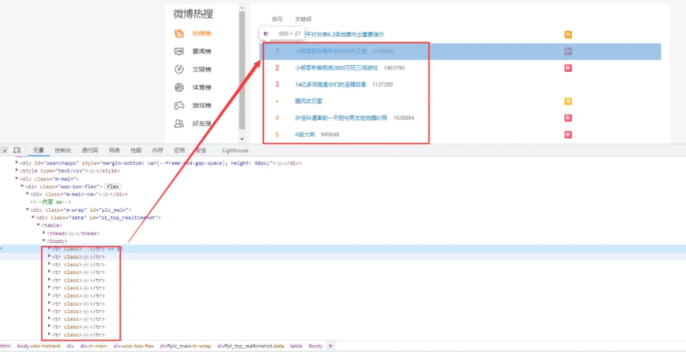Click the 新 badge on the 许佳玲 row
686x352 pixels.
click(568, 118)
